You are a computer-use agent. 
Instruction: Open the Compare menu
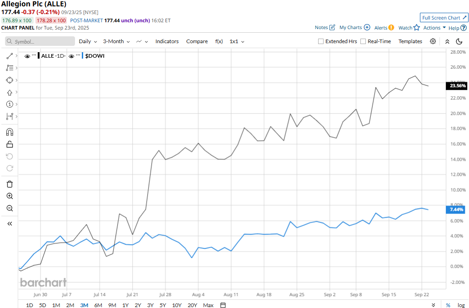pos(197,41)
